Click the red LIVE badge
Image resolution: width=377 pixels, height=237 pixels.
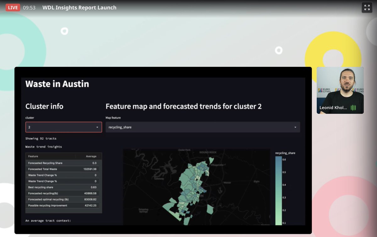(x=13, y=8)
